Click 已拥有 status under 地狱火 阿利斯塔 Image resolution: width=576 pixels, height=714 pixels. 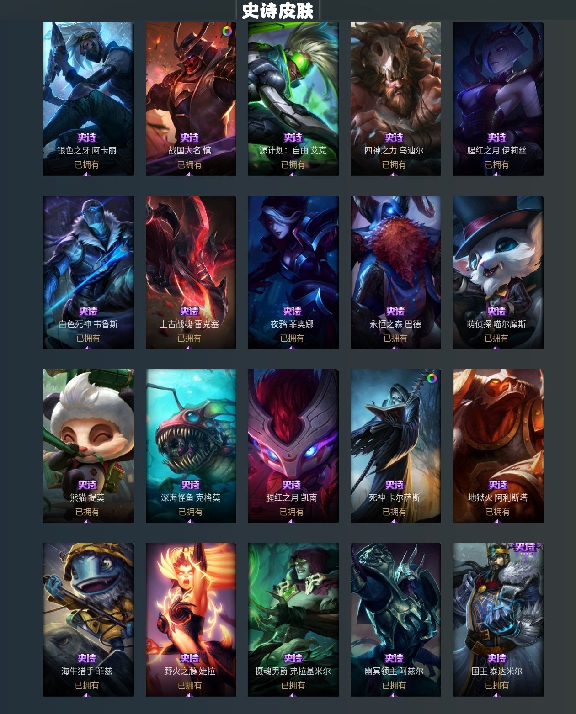(x=498, y=512)
